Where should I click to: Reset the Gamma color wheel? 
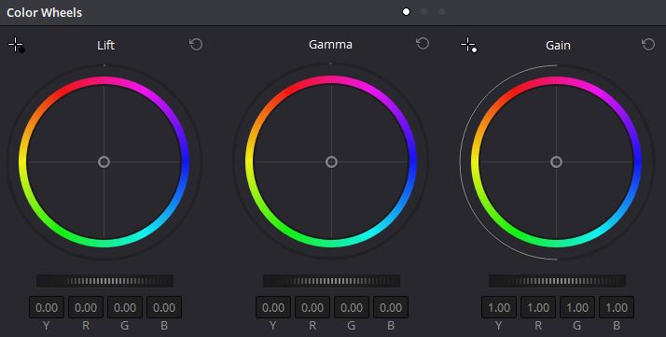pos(423,43)
